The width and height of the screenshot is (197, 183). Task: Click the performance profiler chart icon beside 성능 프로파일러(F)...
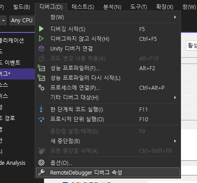point(41,68)
